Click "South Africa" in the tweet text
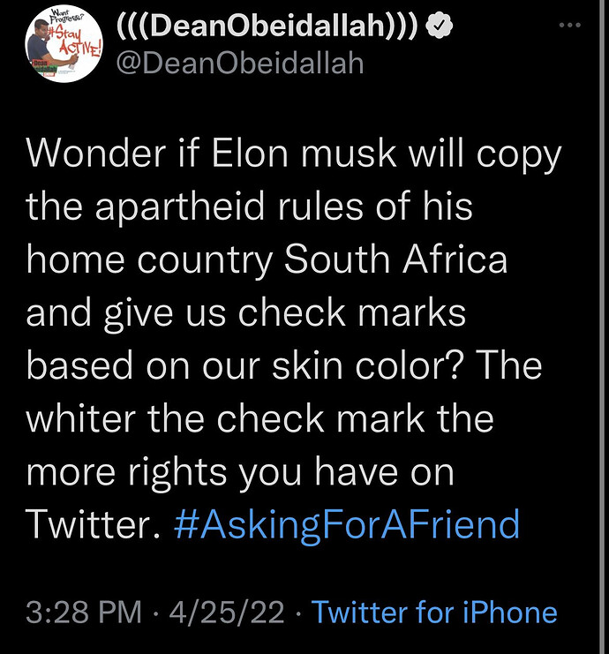609x654 pixels. click(395, 259)
